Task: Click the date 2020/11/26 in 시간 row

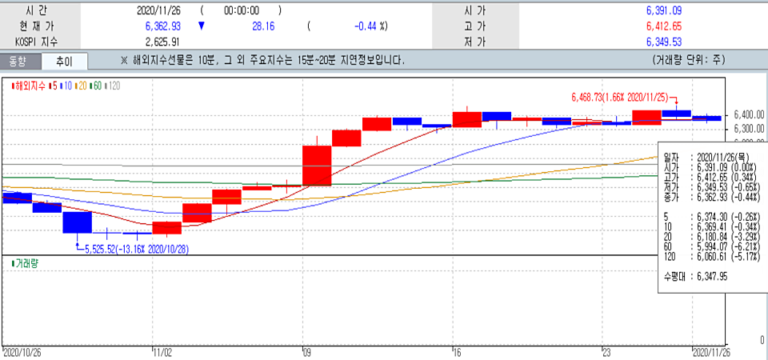Action: tap(160, 10)
